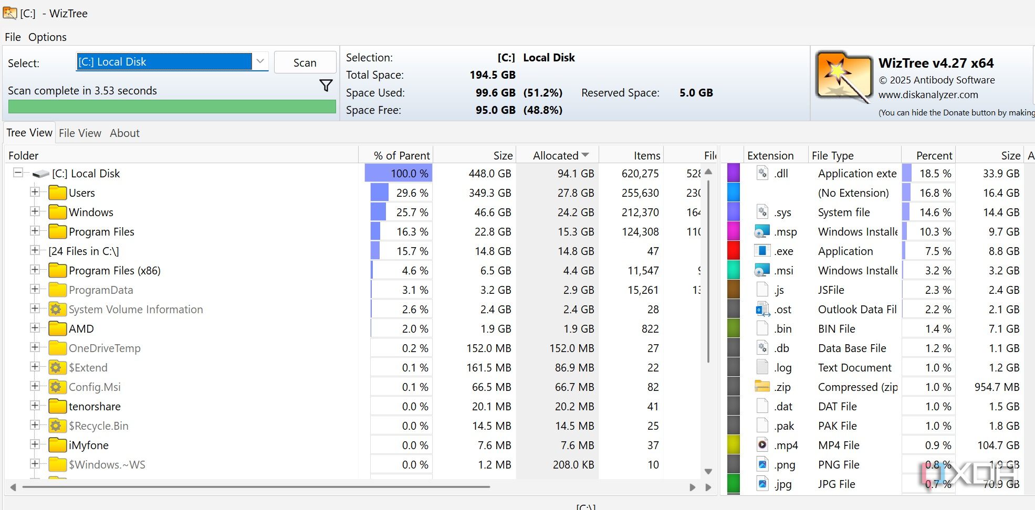Sort by the Items column header
1035x510 pixels.
pos(631,155)
